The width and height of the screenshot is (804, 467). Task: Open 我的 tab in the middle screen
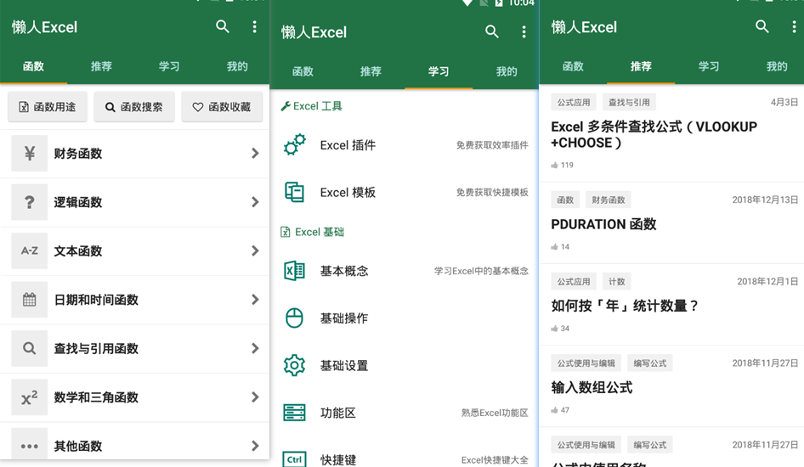(x=506, y=71)
